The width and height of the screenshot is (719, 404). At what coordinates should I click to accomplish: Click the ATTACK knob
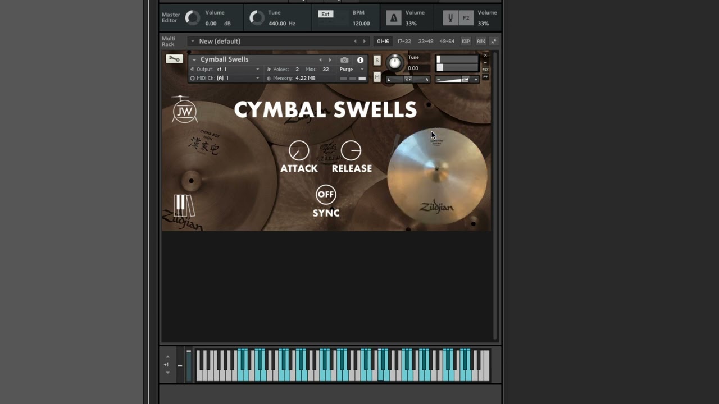299,150
